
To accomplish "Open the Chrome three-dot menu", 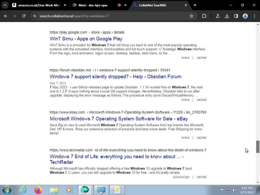I will [254, 16].
